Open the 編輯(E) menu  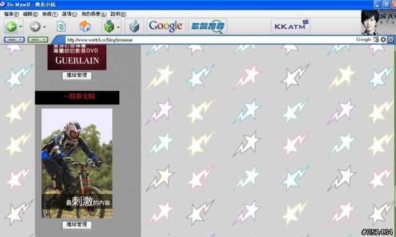click(x=30, y=14)
